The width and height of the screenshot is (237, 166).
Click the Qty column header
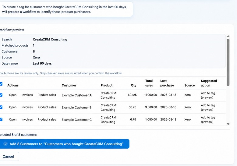(x=133, y=85)
